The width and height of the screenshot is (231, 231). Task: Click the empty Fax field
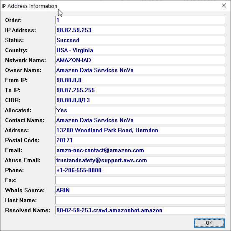(x=140, y=180)
